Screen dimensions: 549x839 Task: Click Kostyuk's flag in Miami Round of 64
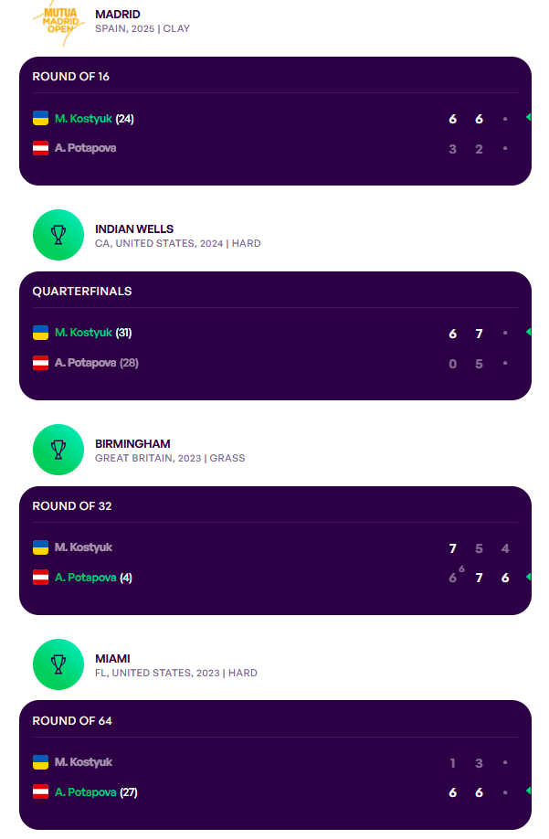pyautogui.click(x=41, y=762)
